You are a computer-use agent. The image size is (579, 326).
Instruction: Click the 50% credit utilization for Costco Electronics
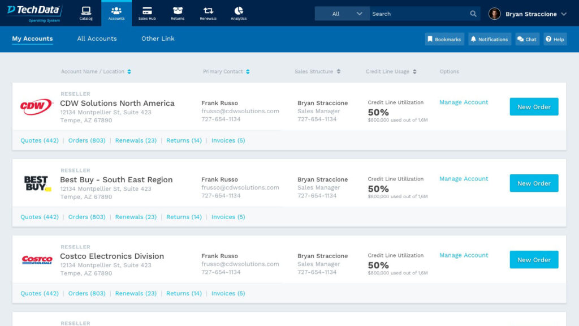click(378, 265)
